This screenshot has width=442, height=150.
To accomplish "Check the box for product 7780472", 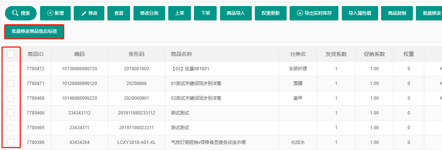I will tap(11, 69).
